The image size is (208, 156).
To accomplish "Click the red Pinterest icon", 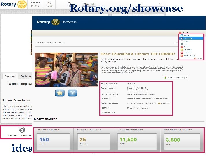I will click(x=182, y=53).
